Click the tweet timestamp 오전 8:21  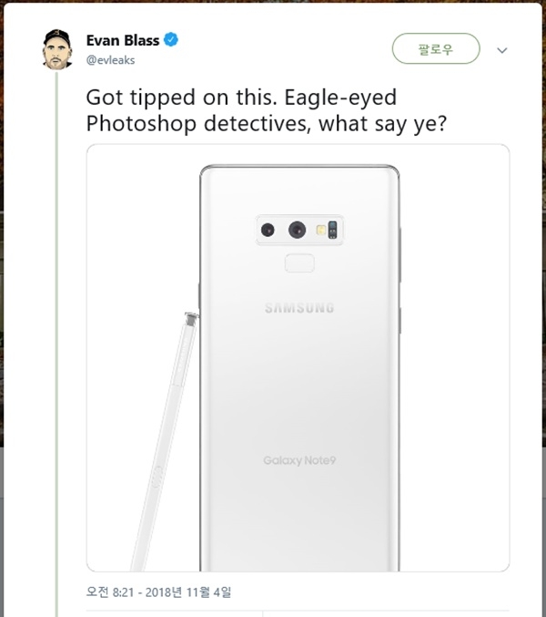[110, 592]
